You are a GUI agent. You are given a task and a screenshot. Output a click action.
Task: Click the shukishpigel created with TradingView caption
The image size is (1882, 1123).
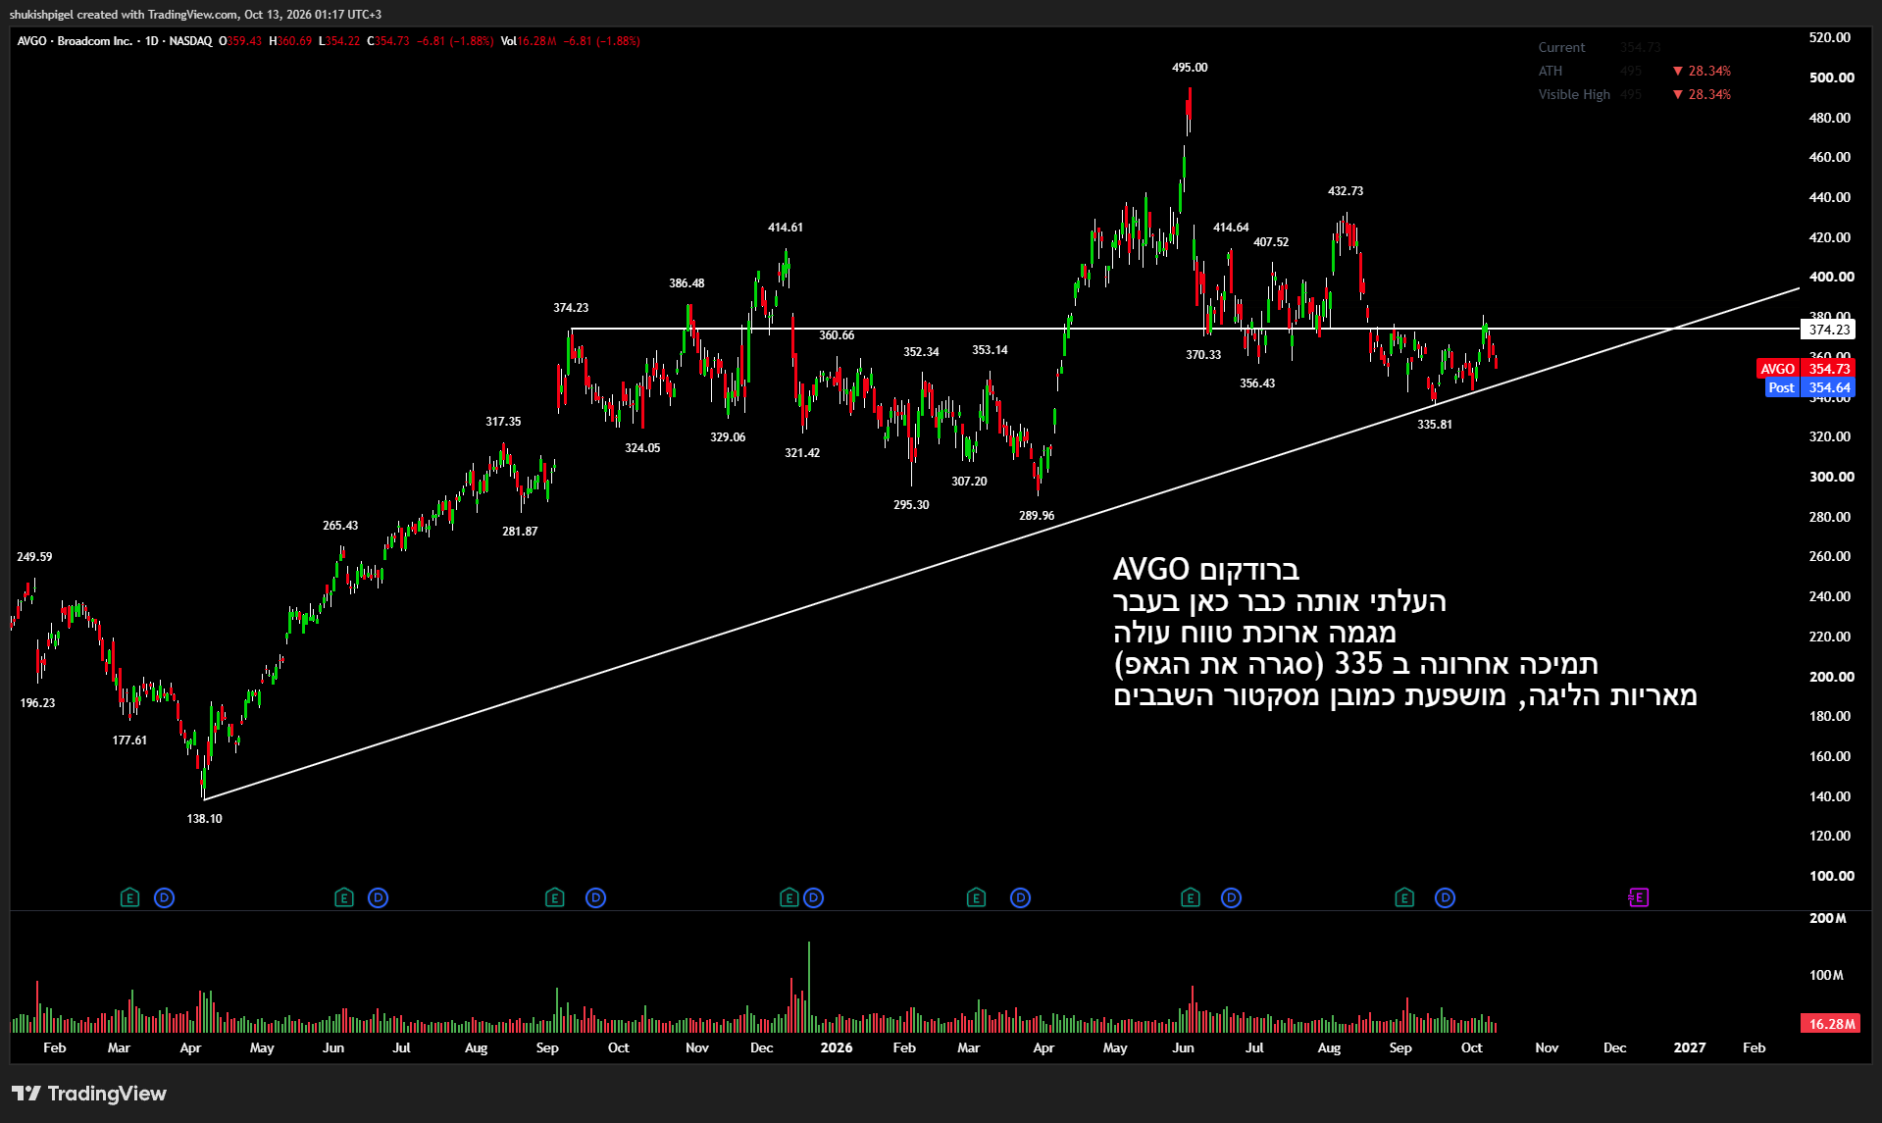[x=195, y=15]
